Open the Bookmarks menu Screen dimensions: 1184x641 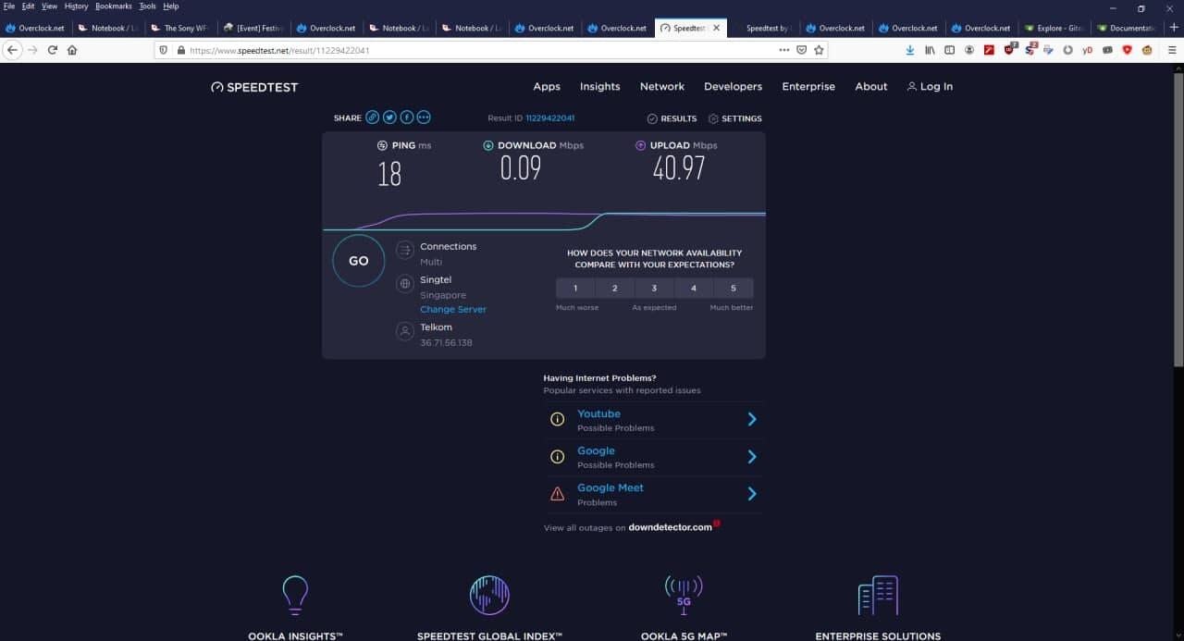114,6
